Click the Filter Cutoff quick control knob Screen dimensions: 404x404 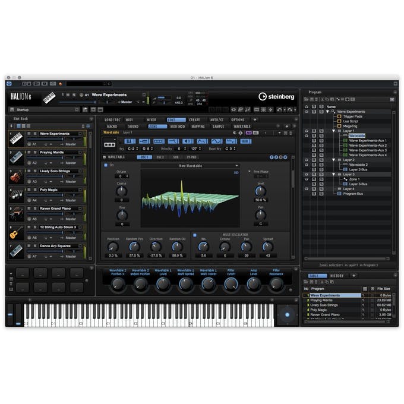231,284
